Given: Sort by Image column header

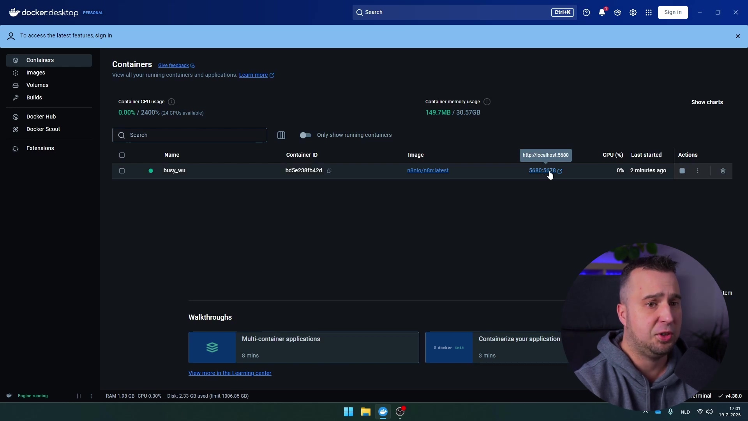Looking at the screenshot, I should click(x=416, y=155).
